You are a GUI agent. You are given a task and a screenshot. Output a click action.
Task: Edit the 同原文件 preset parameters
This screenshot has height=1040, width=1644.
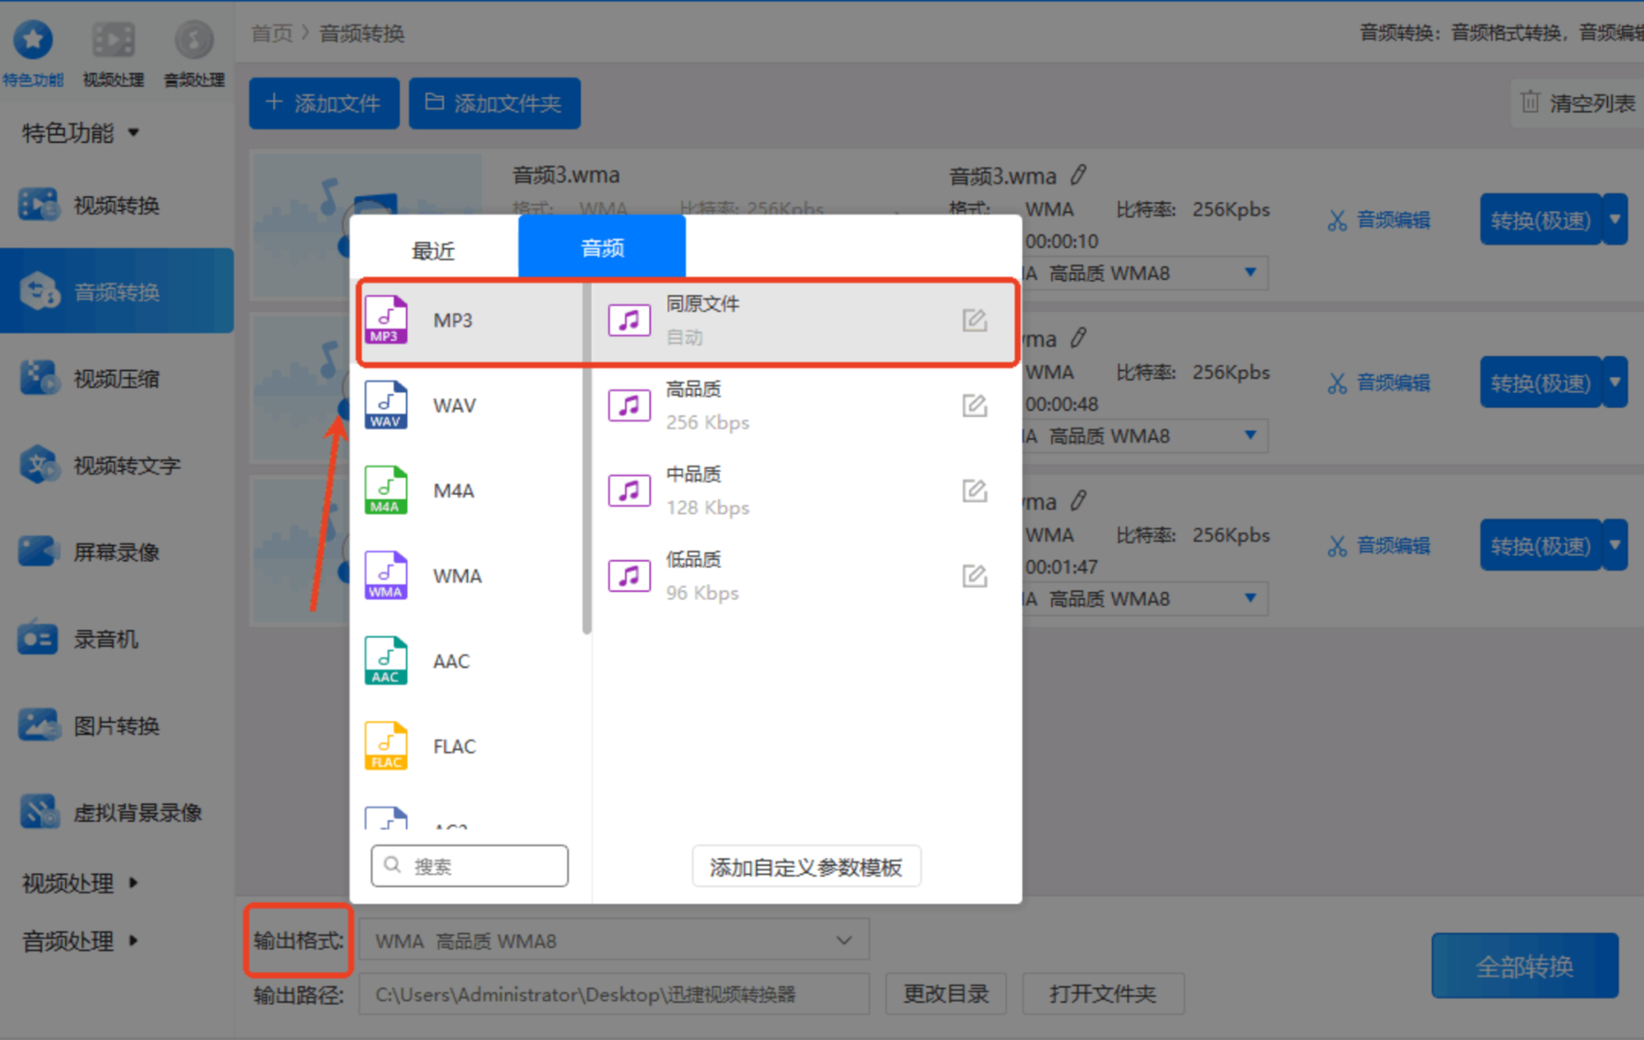(974, 320)
